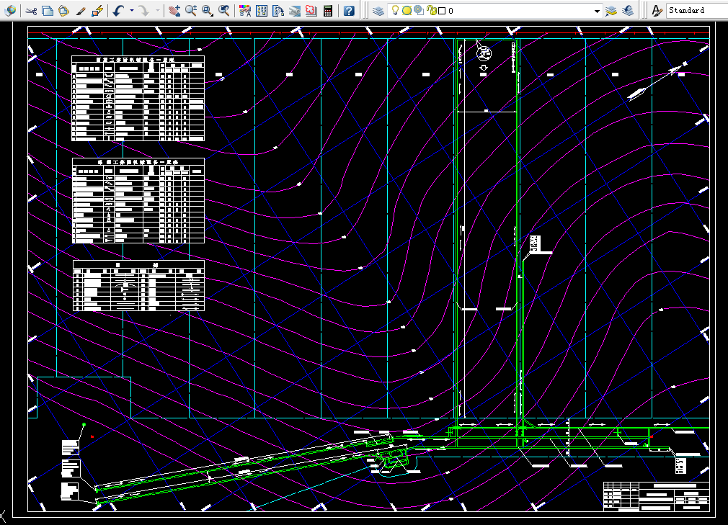Viewport: 728px width, 525px height.
Task: Toggle layer 0 lock padlock icon
Action: click(x=431, y=10)
